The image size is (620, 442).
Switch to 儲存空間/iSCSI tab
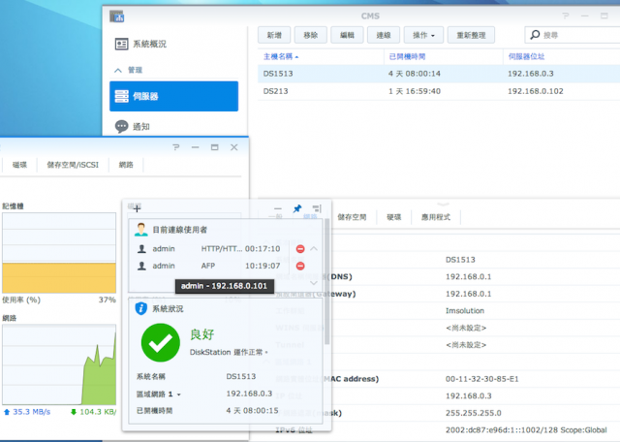point(73,165)
